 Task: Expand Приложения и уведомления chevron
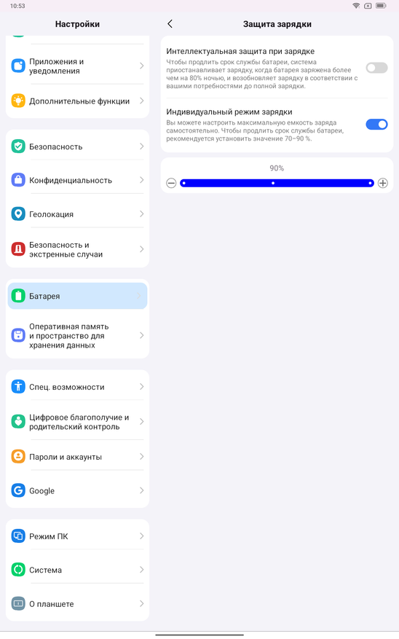(141, 66)
